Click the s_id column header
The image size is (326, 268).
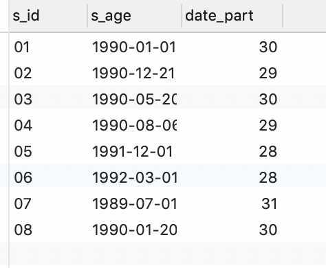(x=48, y=16)
